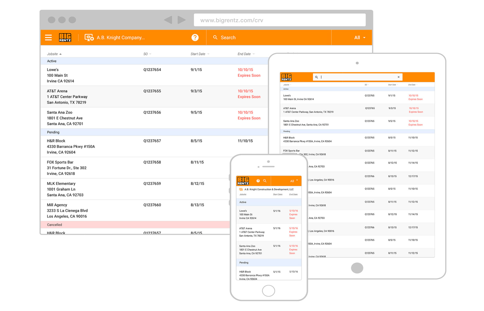Sort by End Date column on desktop
The height and width of the screenshot is (311, 484).
click(x=246, y=54)
